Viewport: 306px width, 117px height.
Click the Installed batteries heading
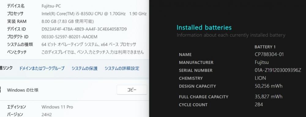pos(204,27)
